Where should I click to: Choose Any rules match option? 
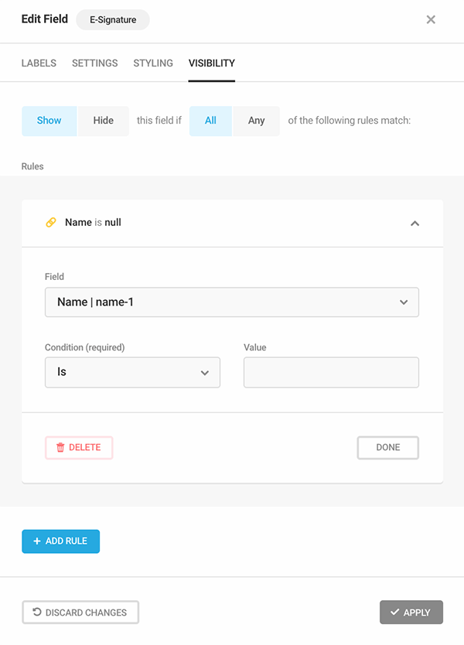coord(256,121)
